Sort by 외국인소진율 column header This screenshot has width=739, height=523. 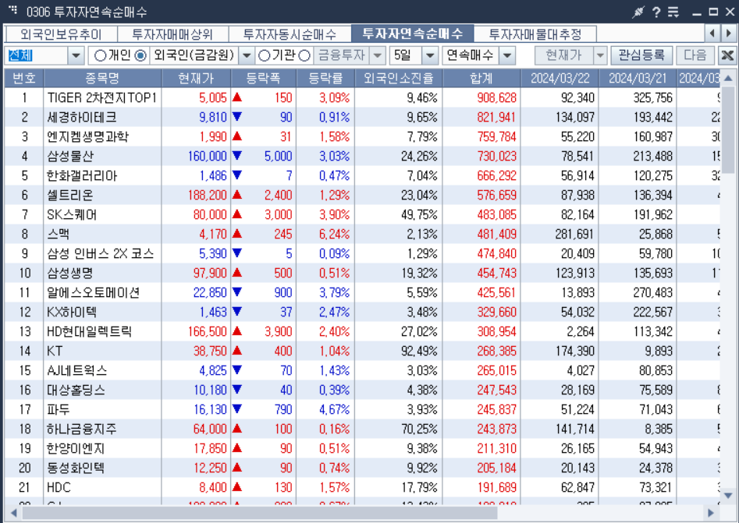pos(398,78)
